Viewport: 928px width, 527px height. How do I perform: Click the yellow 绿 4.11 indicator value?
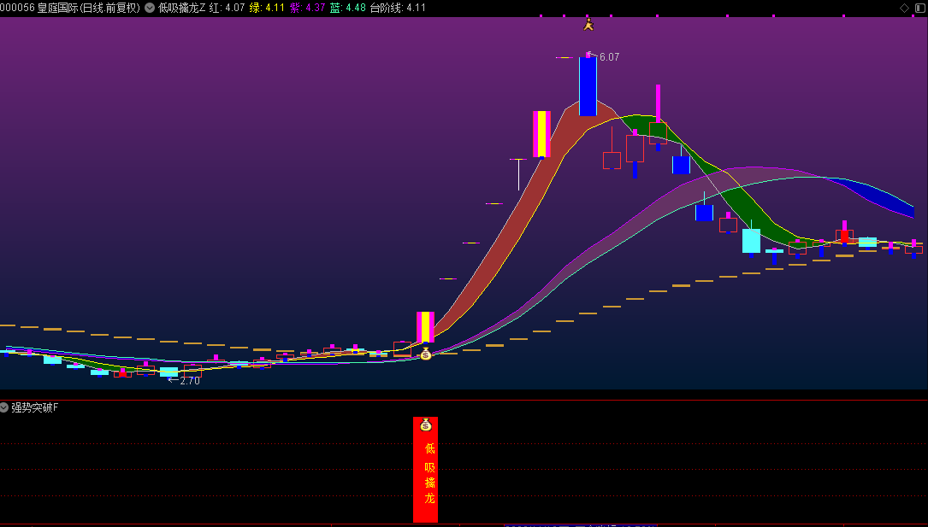pos(267,8)
